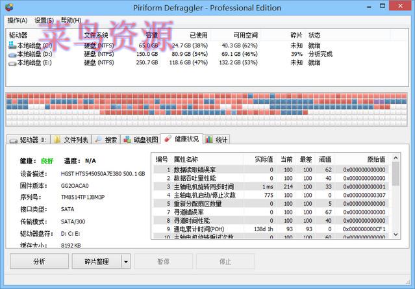415x289 pixels.
Task: Click the disk icon for 本地磁盘 (D:)
Action: click(x=12, y=55)
